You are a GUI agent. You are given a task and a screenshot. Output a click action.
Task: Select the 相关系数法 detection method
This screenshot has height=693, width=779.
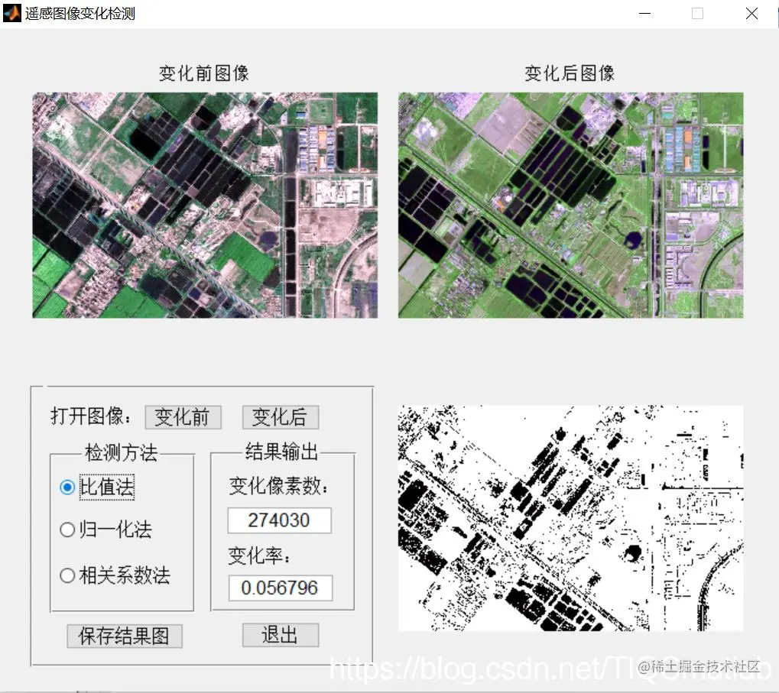tap(67, 575)
